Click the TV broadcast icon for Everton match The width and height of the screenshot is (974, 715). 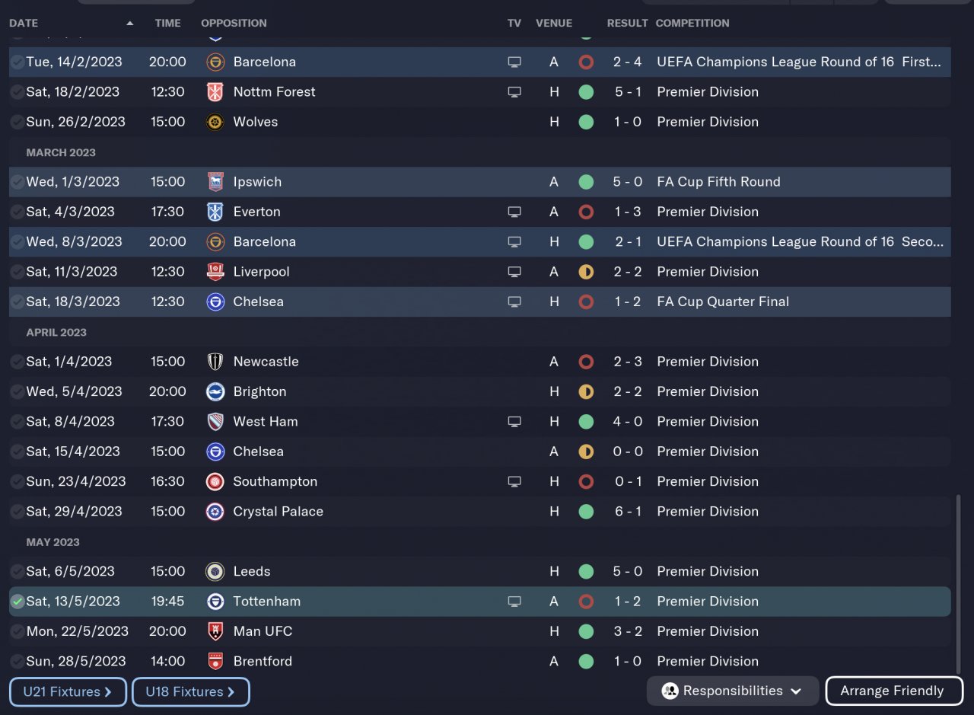click(x=514, y=212)
